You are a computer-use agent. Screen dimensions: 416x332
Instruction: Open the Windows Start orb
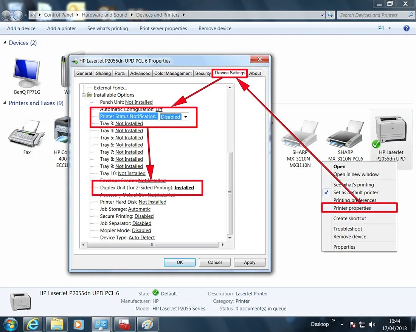point(11,324)
